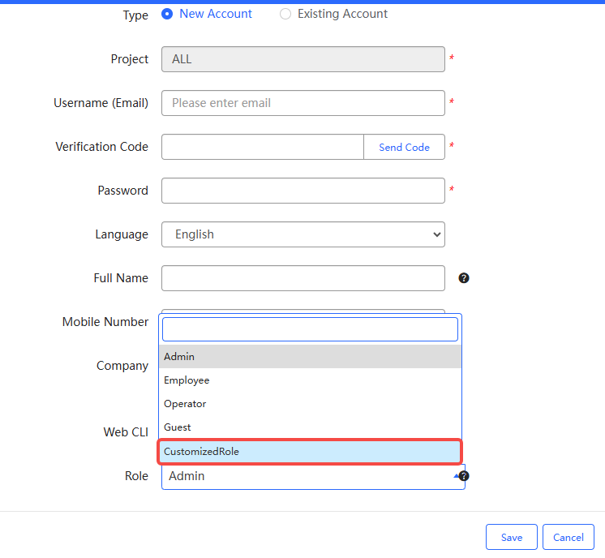Select the New Account radio button

167,14
